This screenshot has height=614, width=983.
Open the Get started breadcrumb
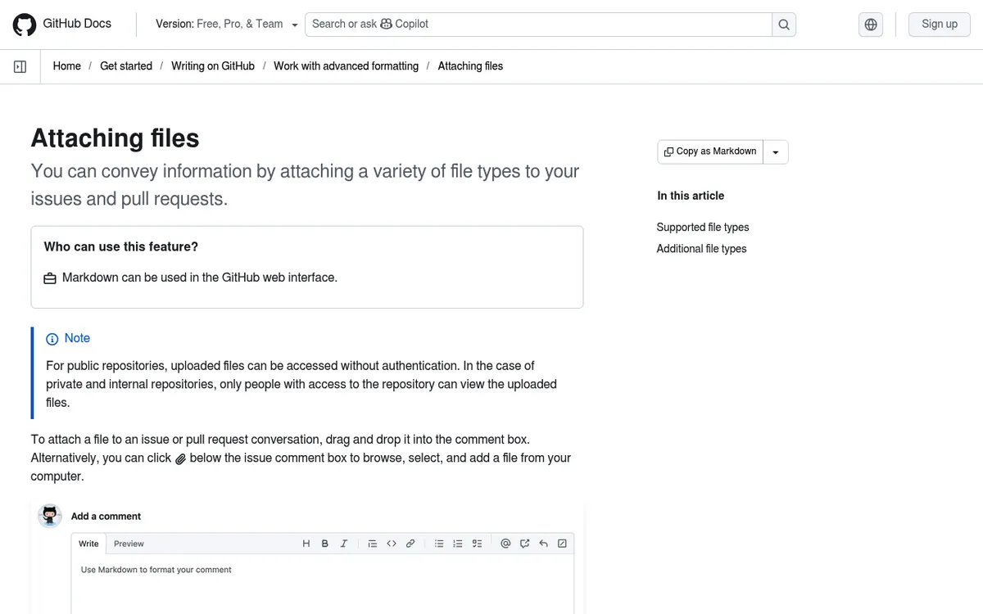coord(126,66)
